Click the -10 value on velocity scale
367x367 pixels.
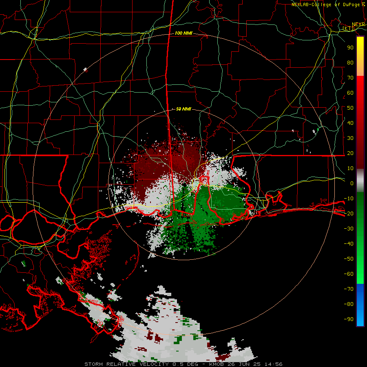tap(349, 199)
